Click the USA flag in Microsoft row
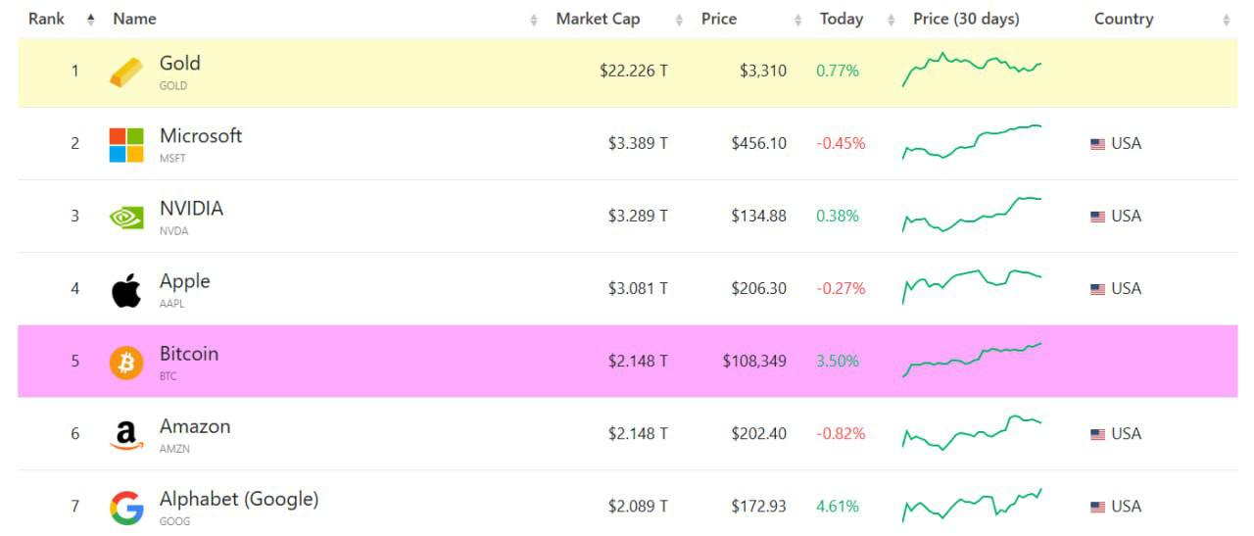Viewport: 1254px width, 536px height. tap(1097, 144)
